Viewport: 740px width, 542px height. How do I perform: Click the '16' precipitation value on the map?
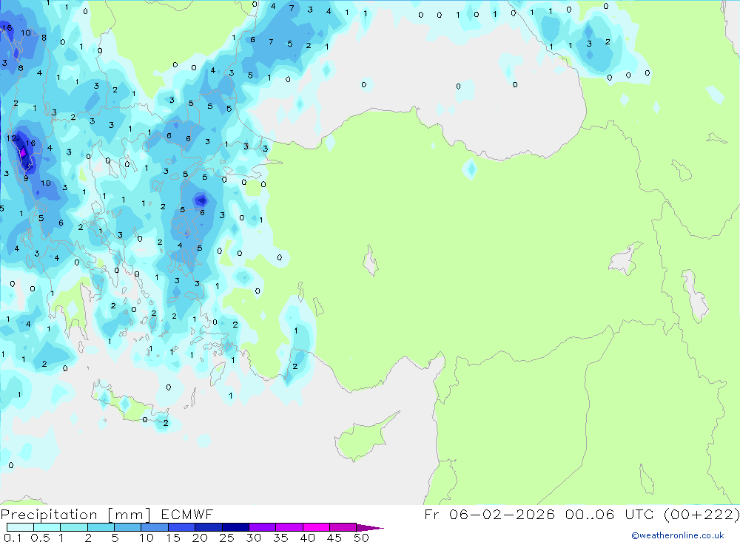click(7, 28)
